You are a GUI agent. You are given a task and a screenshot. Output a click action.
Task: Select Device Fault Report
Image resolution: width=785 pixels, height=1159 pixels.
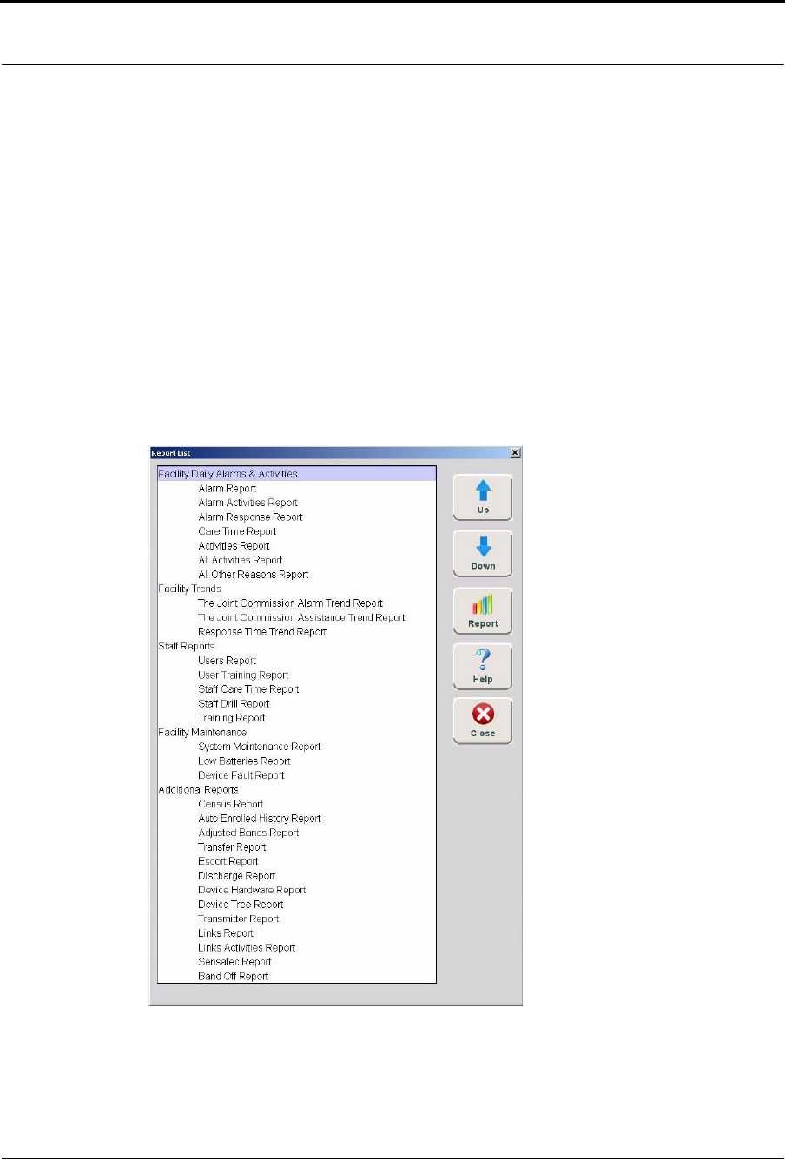pos(241,775)
